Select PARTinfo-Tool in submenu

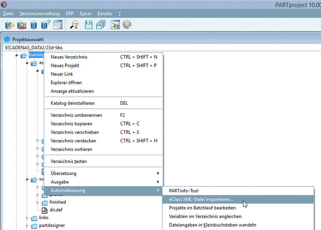point(238,191)
